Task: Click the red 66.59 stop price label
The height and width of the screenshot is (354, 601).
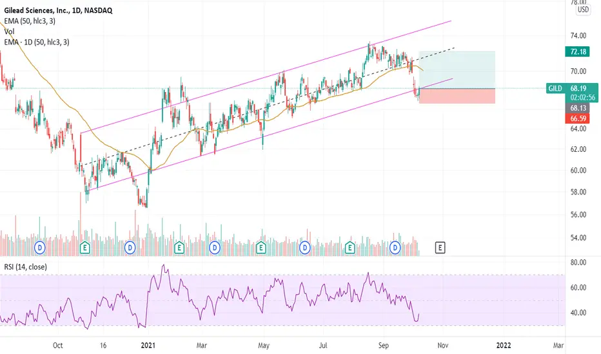Action: (577, 118)
